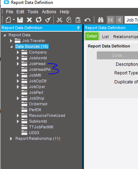Toggle the tree panel pin icon
Viewport: 138px width, 169px height.
[x=78, y=28]
